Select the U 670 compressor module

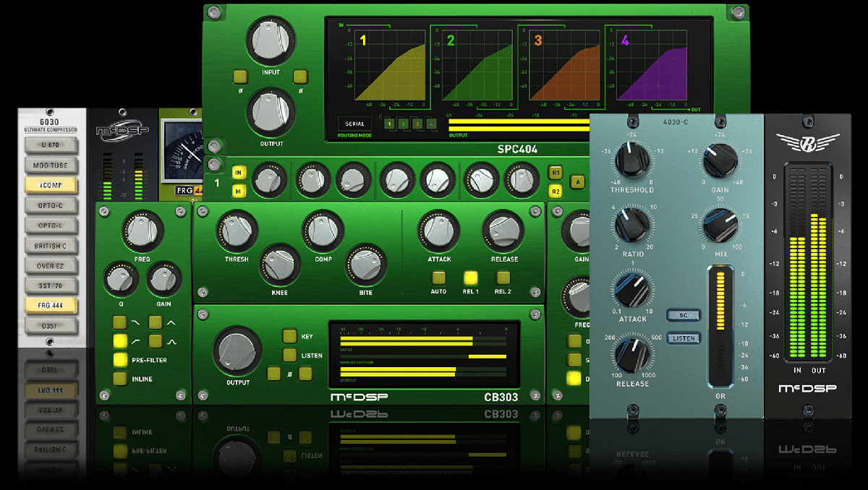point(51,146)
